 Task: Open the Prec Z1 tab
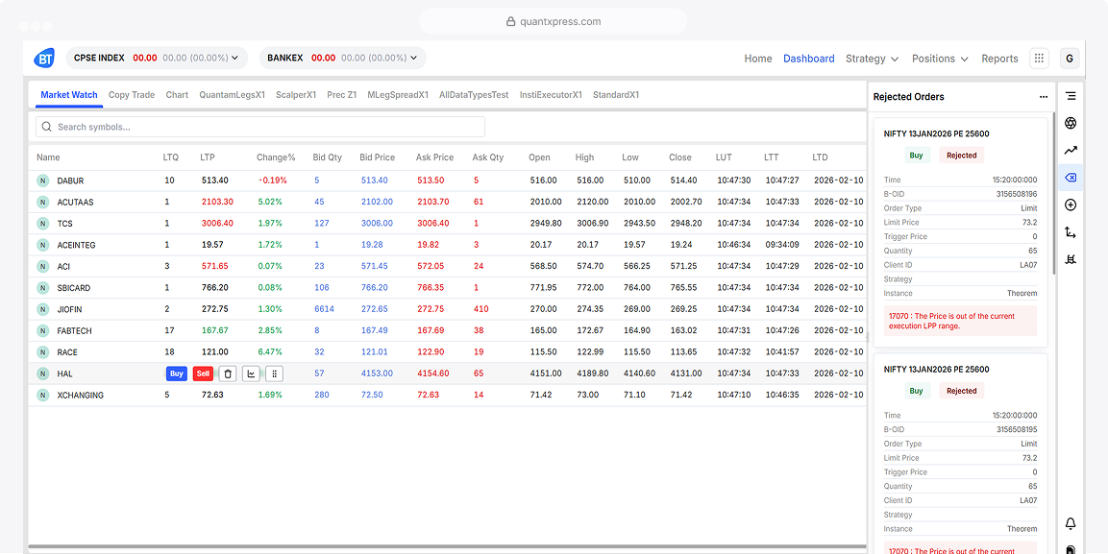tap(341, 94)
